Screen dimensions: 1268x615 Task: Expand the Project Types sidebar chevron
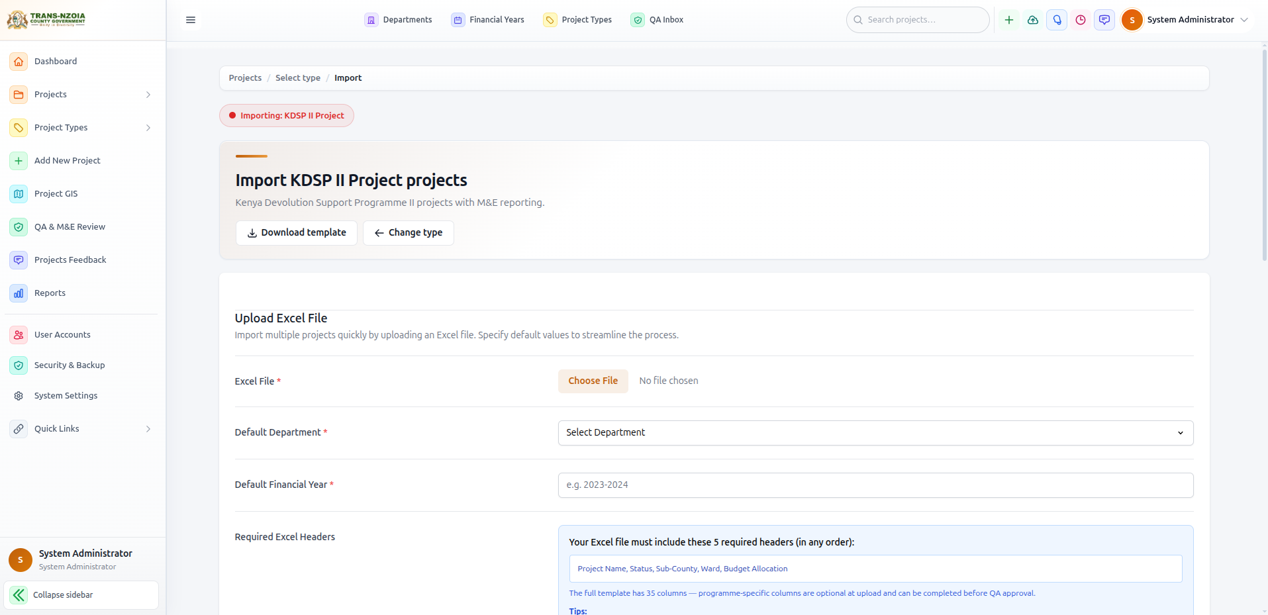(x=148, y=128)
